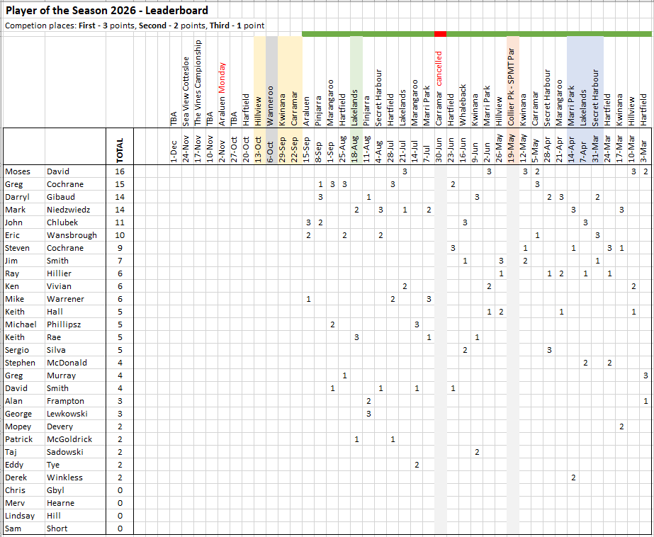Select Moses David's total score of 16
Viewport: 654px width, 537px height.
tap(120, 171)
